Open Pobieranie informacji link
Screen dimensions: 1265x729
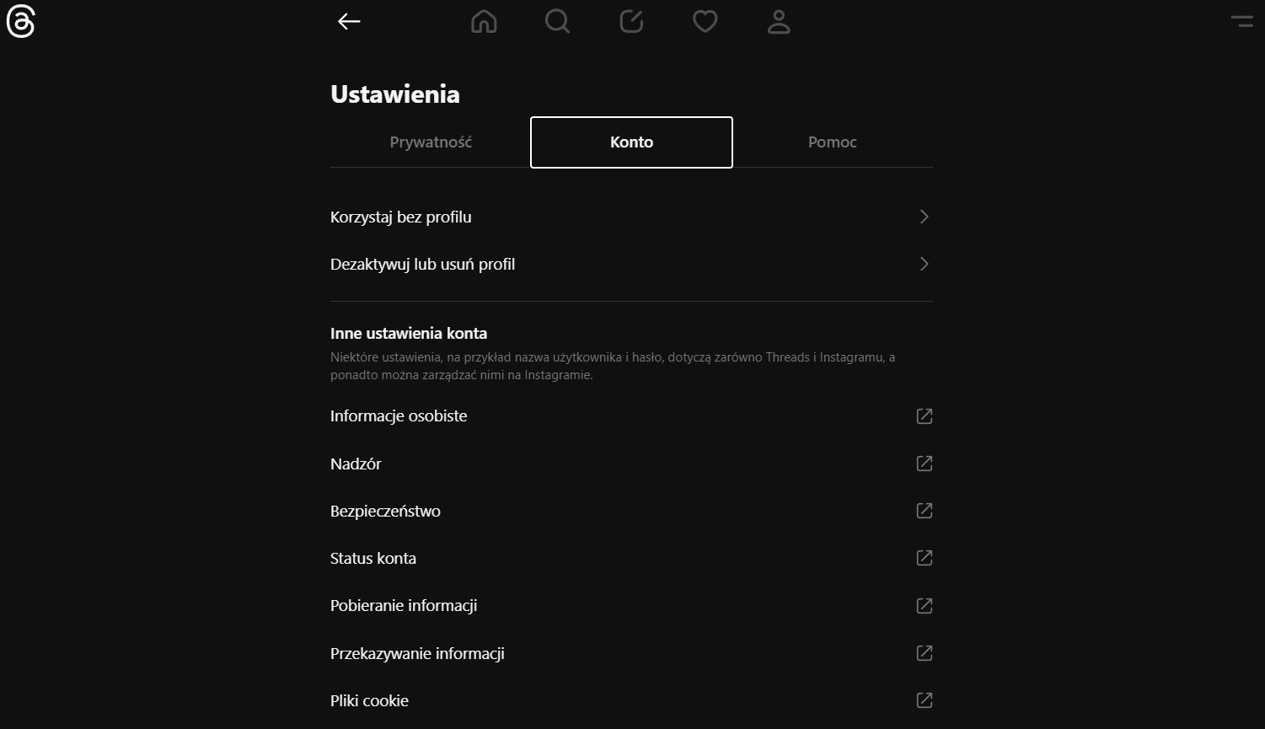(x=631, y=605)
